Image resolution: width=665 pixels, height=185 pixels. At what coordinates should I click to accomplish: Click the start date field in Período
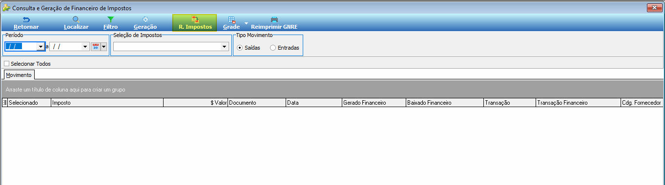pyautogui.click(x=21, y=47)
